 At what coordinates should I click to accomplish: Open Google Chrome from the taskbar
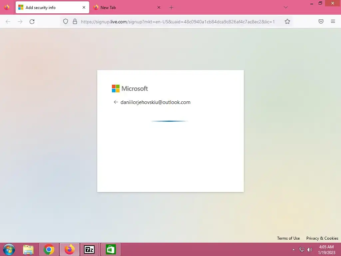pos(49,249)
